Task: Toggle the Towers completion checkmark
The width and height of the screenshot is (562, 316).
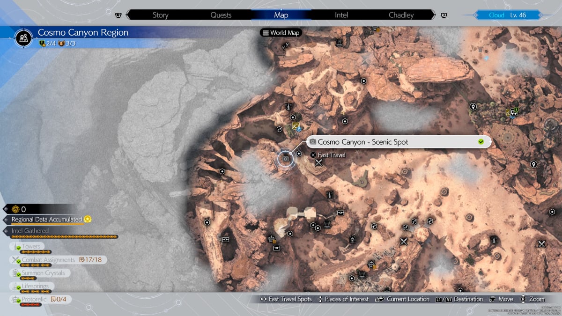Action: click(x=19, y=249)
